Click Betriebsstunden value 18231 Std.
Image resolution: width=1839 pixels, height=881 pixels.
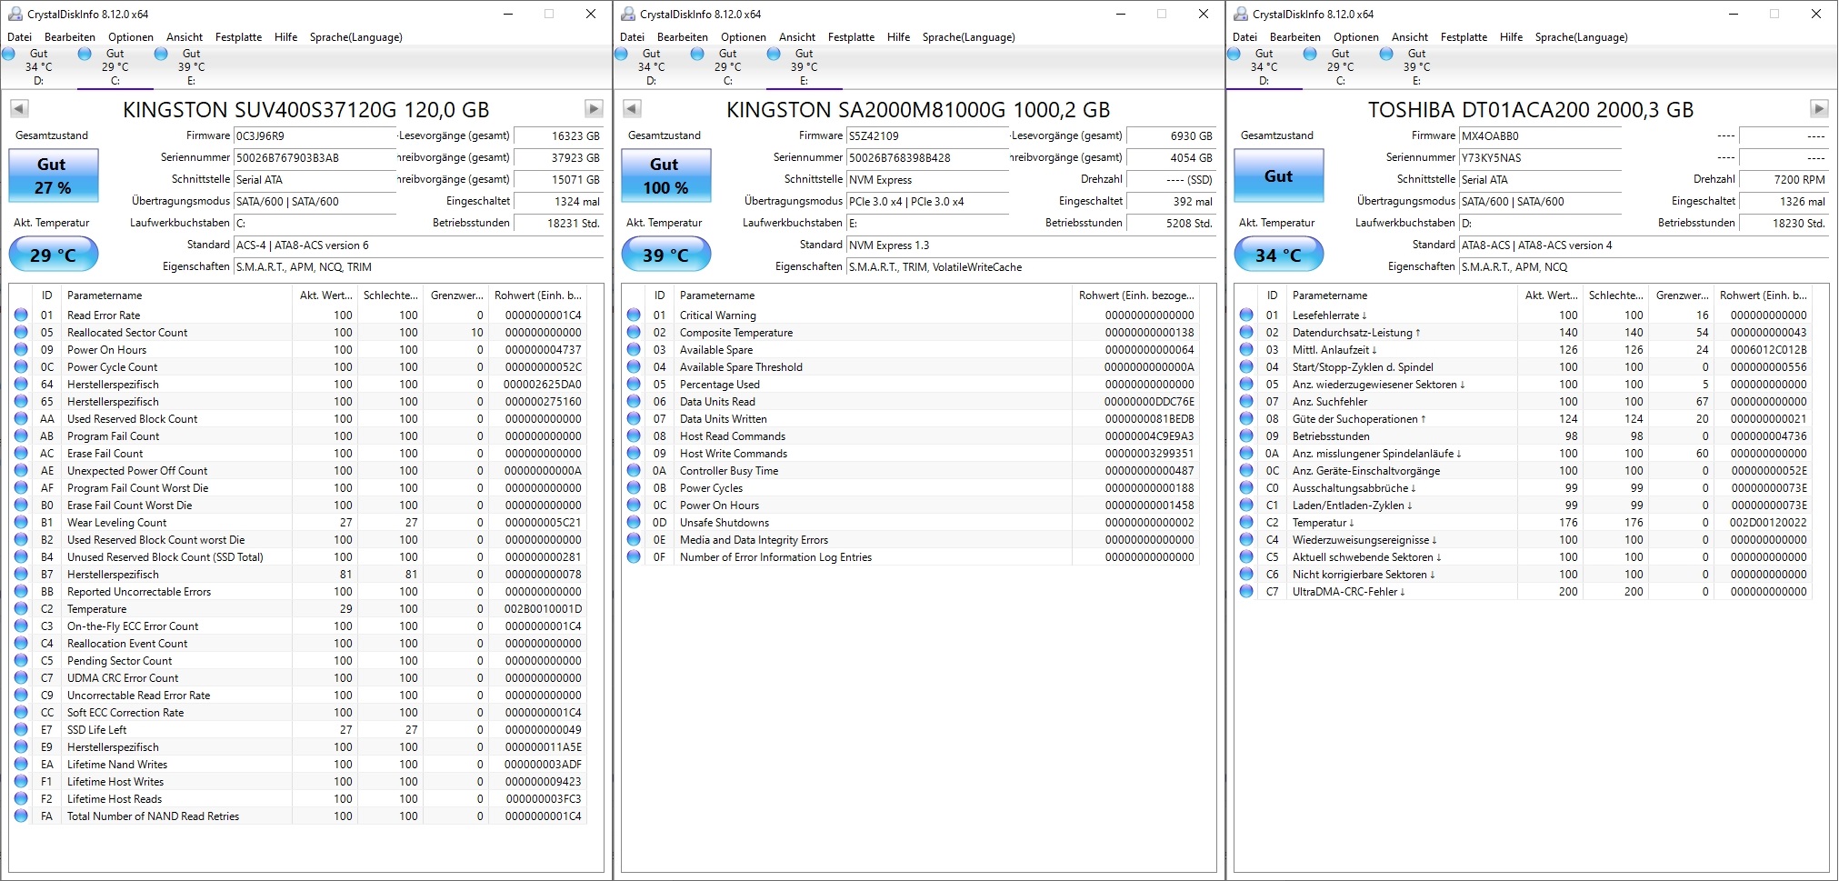pyautogui.click(x=558, y=224)
